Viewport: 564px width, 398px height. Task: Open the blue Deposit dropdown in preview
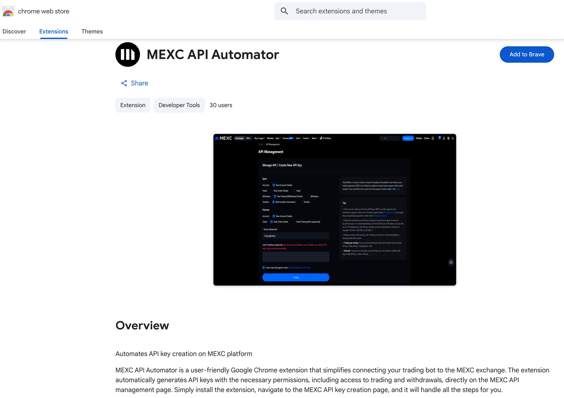(408, 138)
